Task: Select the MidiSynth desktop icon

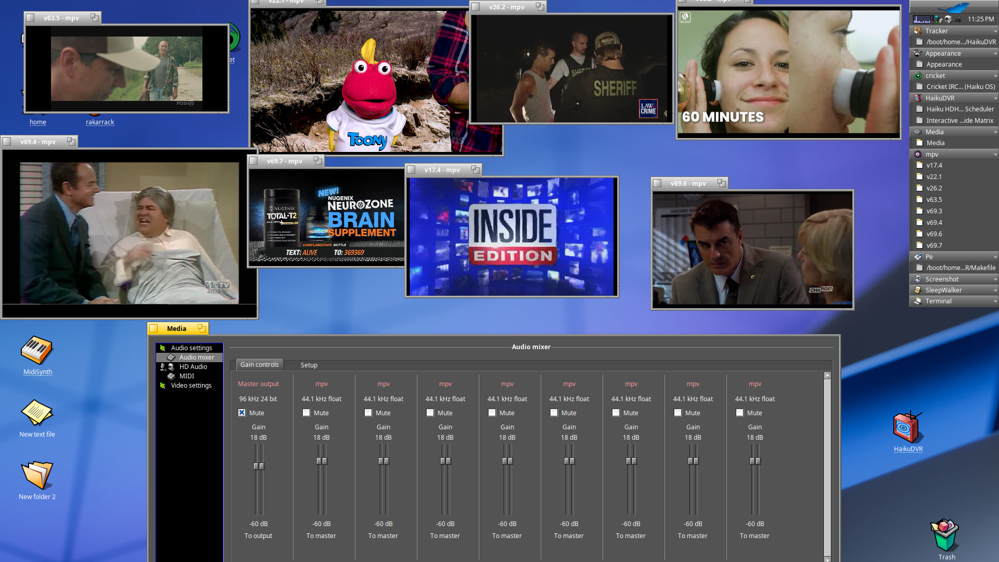Action: [x=37, y=350]
